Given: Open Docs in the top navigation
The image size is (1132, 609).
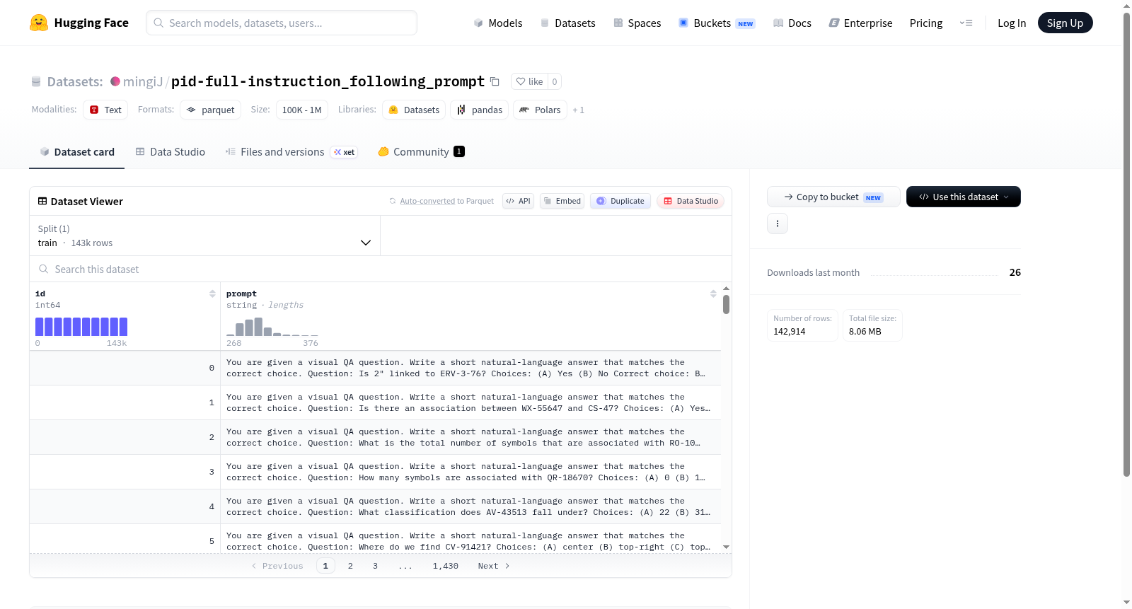Looking at the screenshot, I should click(x=792, y=23).
